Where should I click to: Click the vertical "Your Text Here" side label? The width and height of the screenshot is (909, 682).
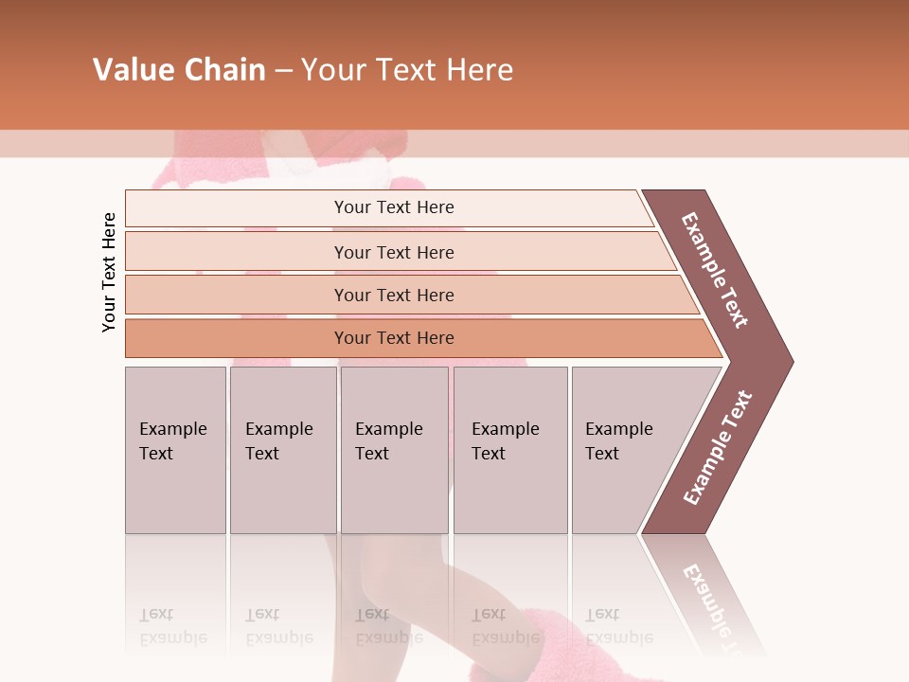click(109, 273)
